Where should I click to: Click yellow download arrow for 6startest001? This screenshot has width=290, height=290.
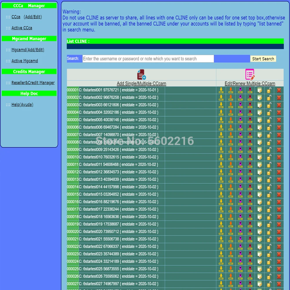pyautogui.click(x=221, y=90)
